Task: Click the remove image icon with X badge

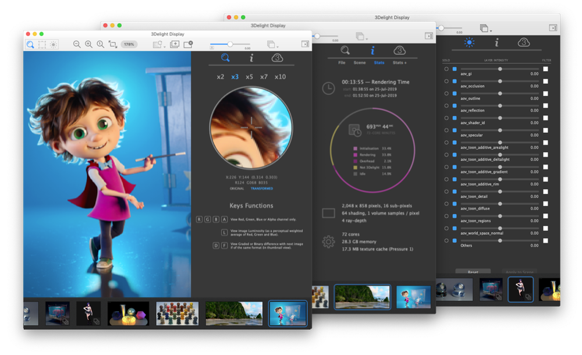Action: tap(188, 44)
